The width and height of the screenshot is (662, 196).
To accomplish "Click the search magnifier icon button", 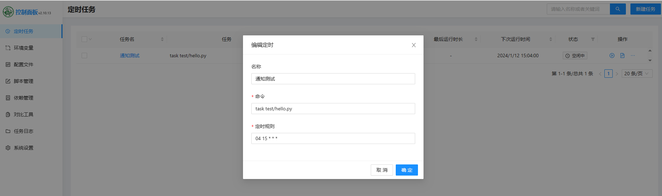I will point(618,9).
